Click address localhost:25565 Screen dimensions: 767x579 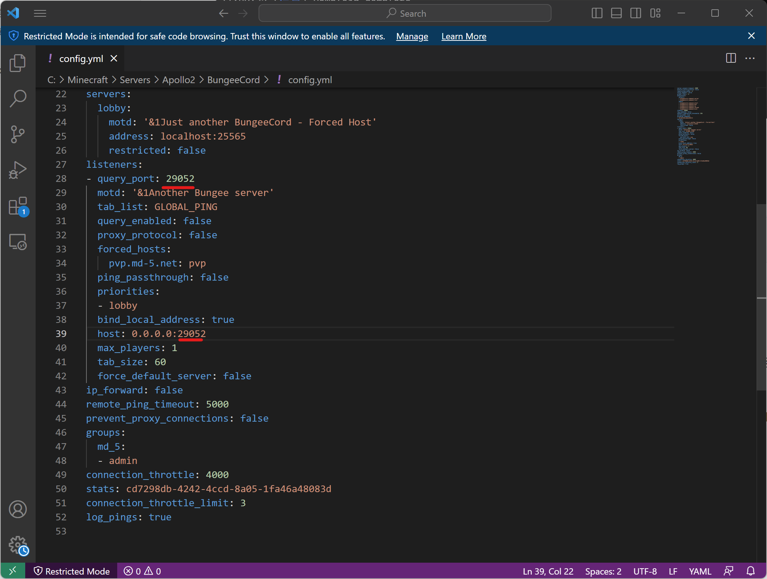pos(203,136)
